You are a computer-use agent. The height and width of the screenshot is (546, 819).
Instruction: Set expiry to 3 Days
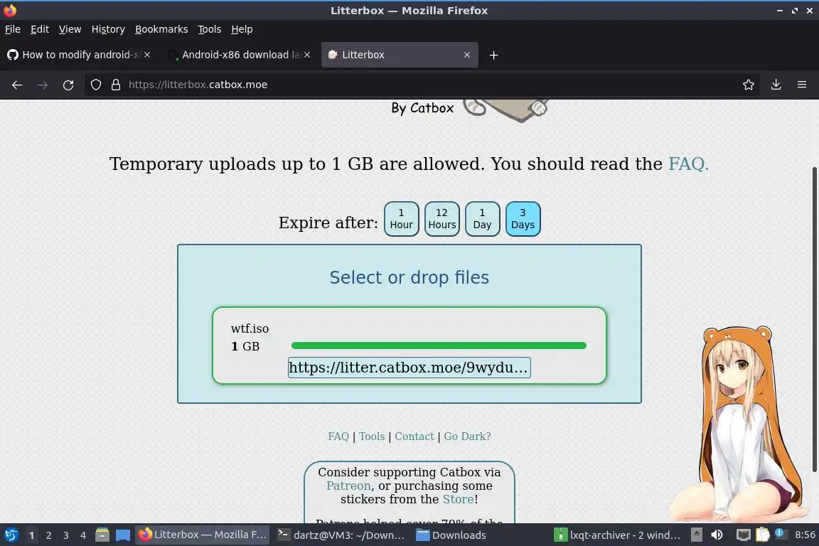(x=523, y=219)
